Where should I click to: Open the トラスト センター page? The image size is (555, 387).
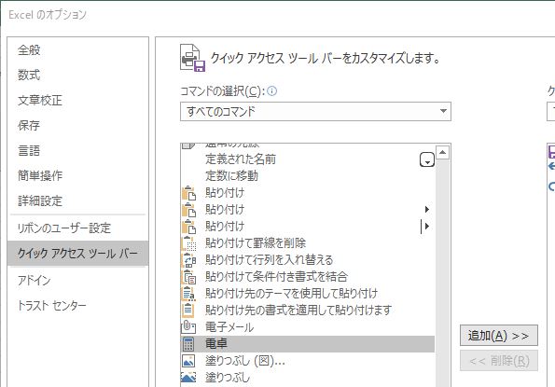(x=52, y=306)
